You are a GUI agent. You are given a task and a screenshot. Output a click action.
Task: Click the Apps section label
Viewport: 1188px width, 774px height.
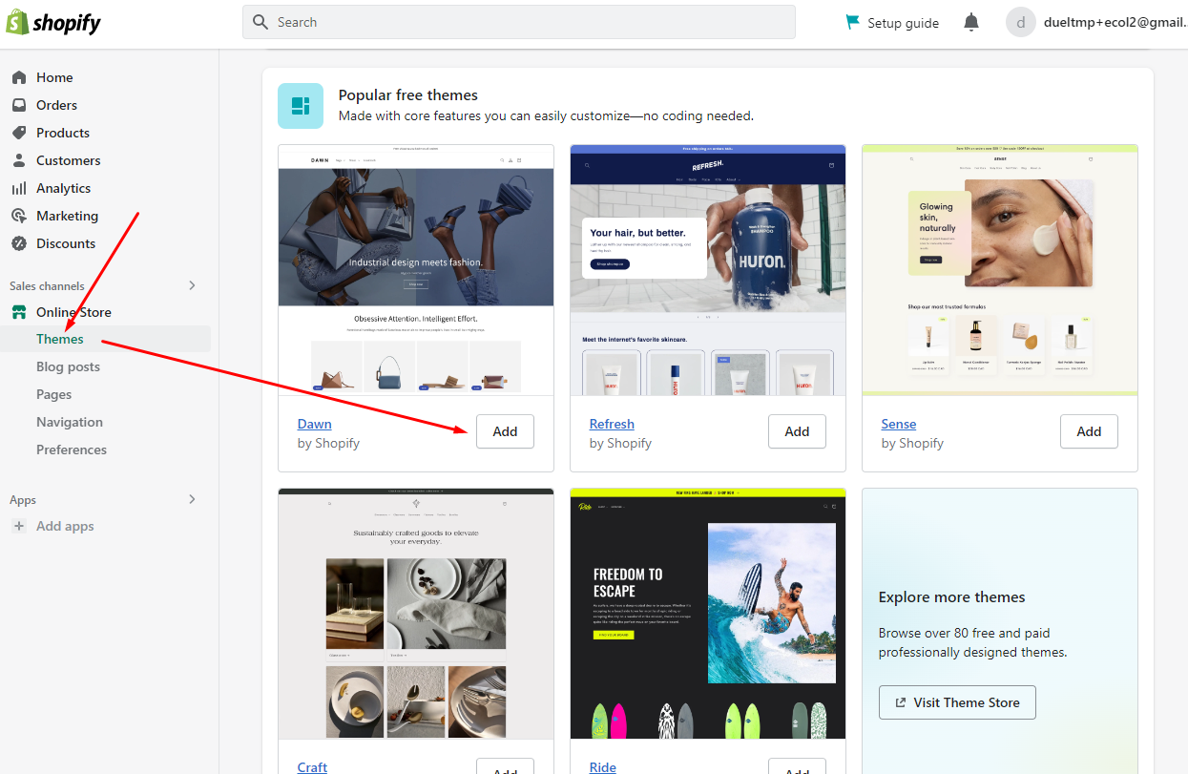pos(23,500)
